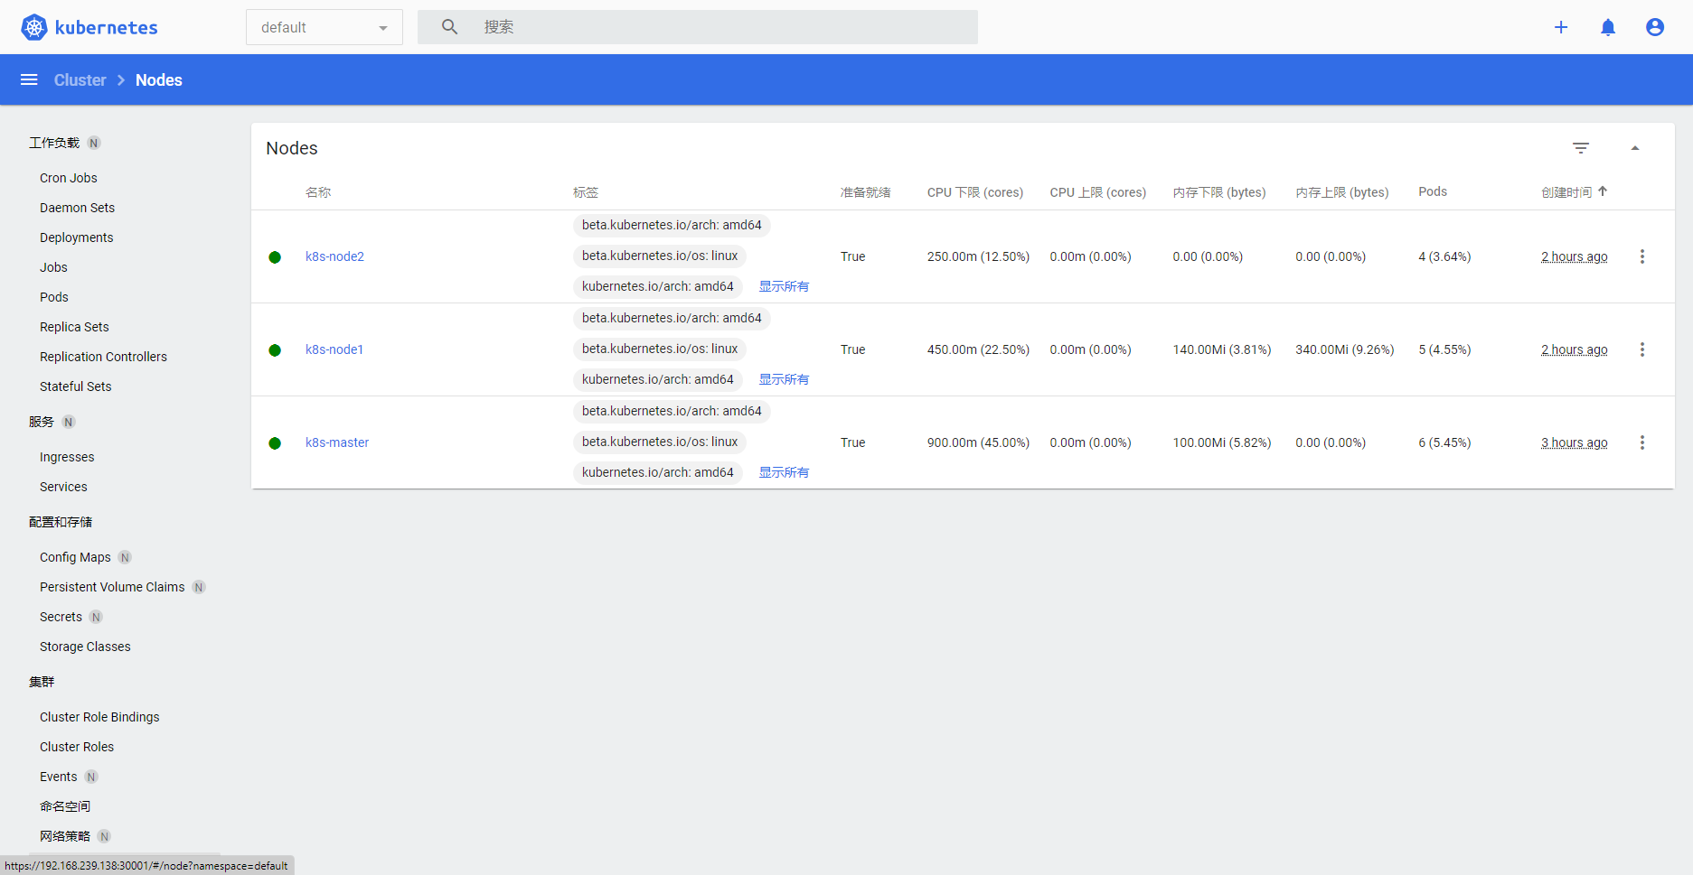Open Cluster Roles in sidebar
This screenshot has width=1693, height=875.
coord(77,747)
